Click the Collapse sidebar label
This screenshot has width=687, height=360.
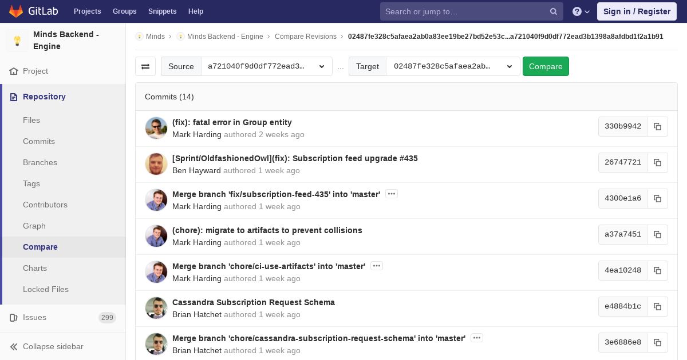[53, 347]
